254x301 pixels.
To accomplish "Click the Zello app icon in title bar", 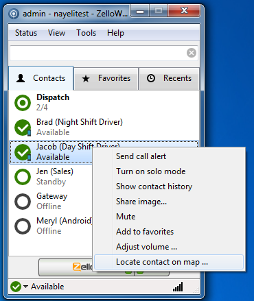I will click(x=14, y=14).
